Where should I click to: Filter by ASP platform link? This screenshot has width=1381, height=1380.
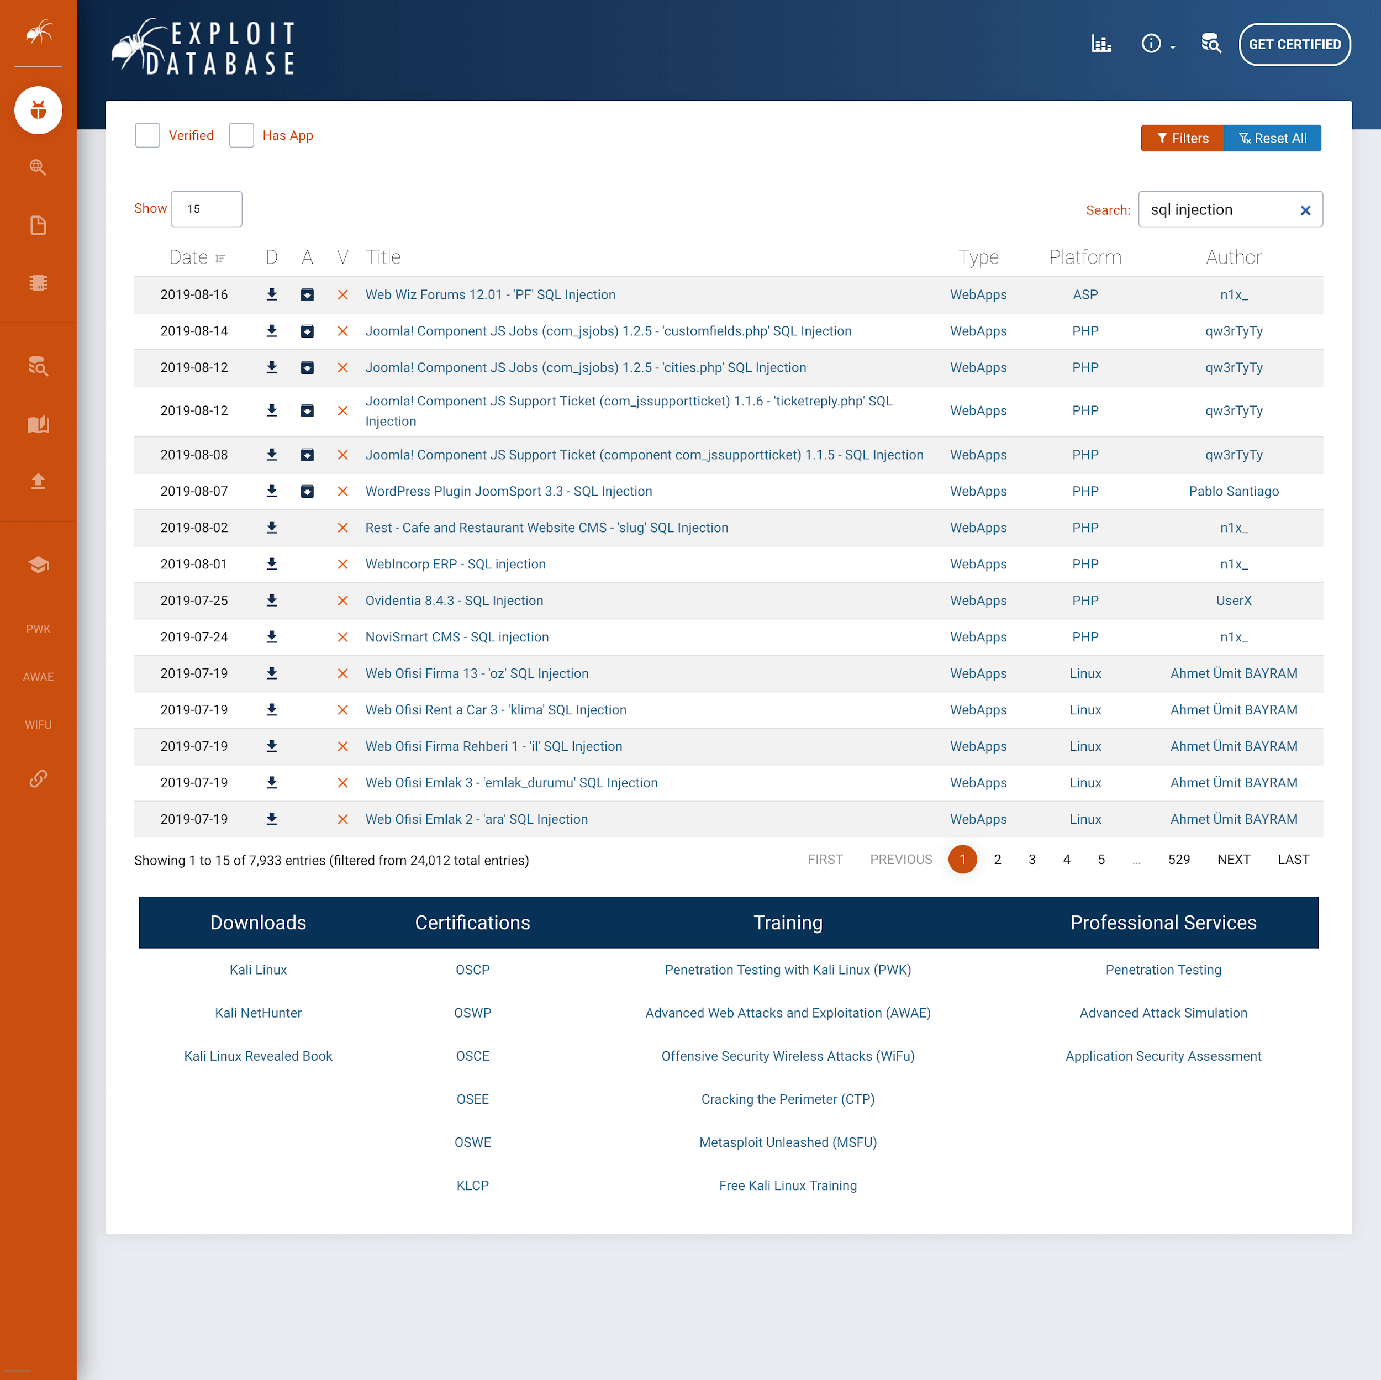pos(1085,294)
